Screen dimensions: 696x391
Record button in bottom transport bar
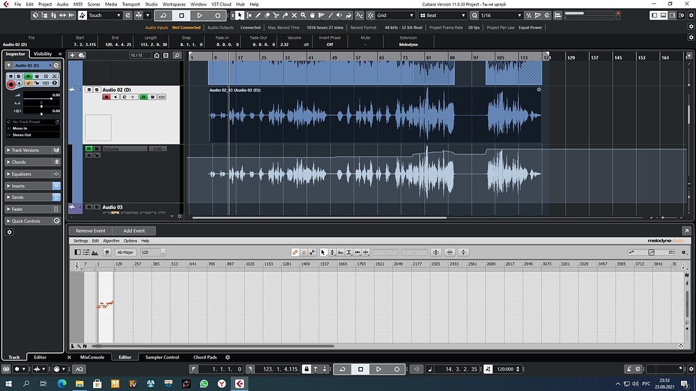397,369
